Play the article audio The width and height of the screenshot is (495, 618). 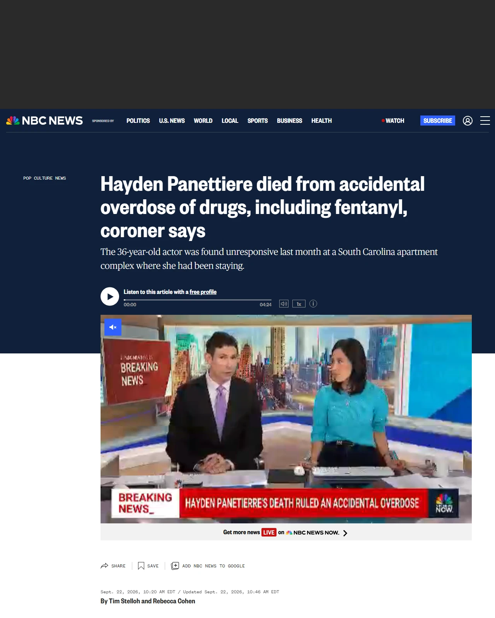110,297
